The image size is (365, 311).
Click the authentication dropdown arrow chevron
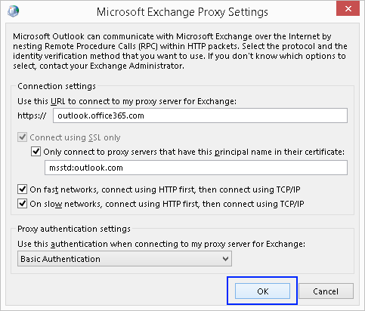point(225,259)
